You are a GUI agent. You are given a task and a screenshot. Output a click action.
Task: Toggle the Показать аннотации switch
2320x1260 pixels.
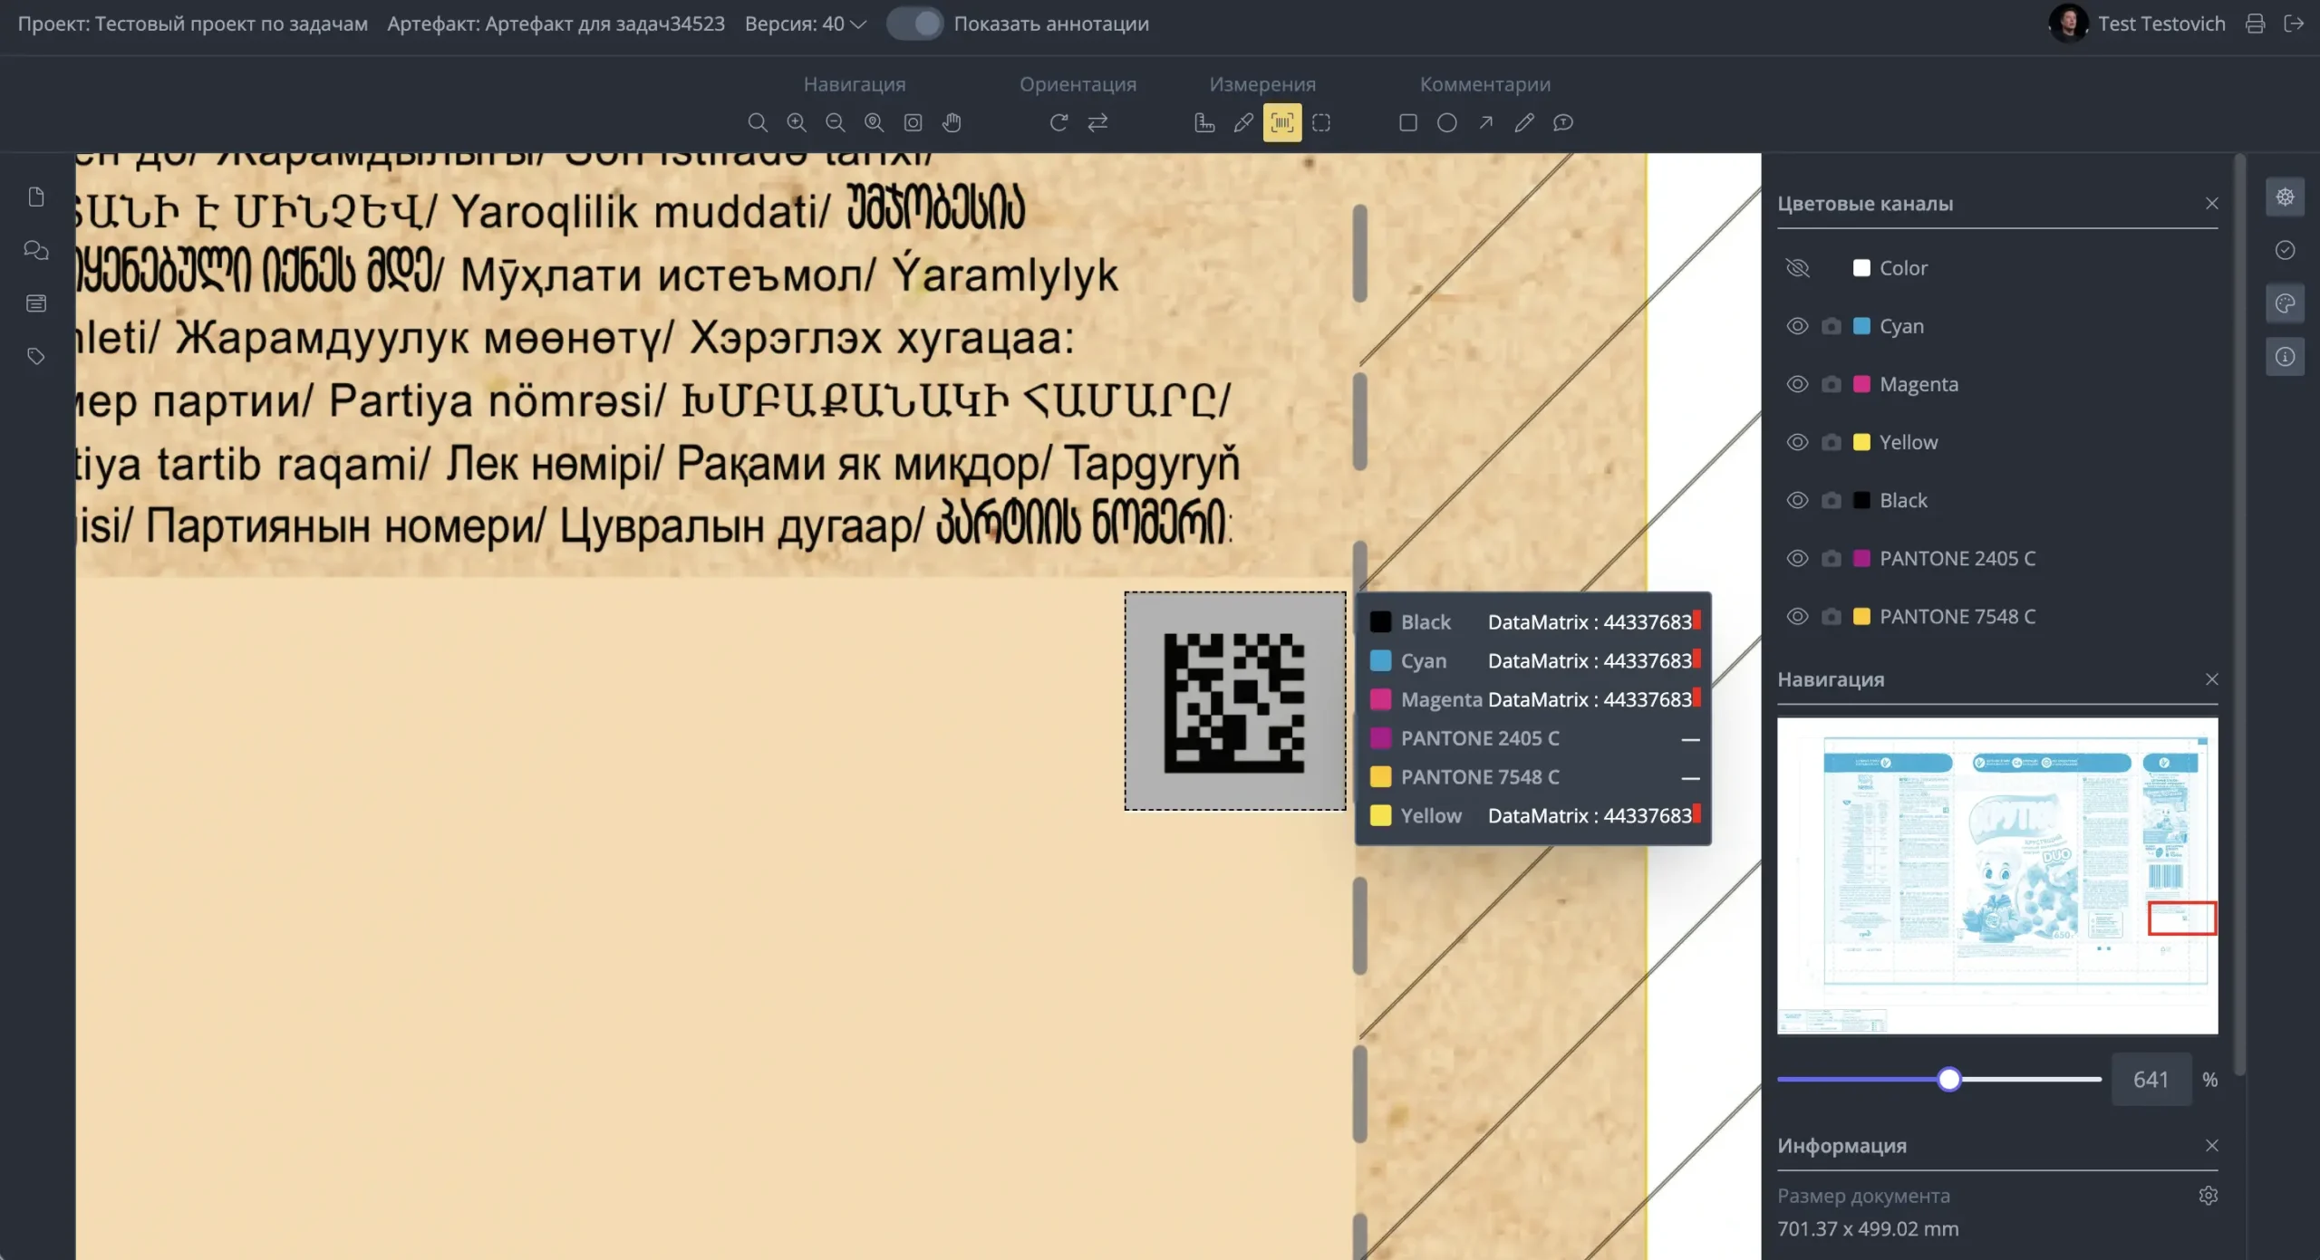coord(914,24)
